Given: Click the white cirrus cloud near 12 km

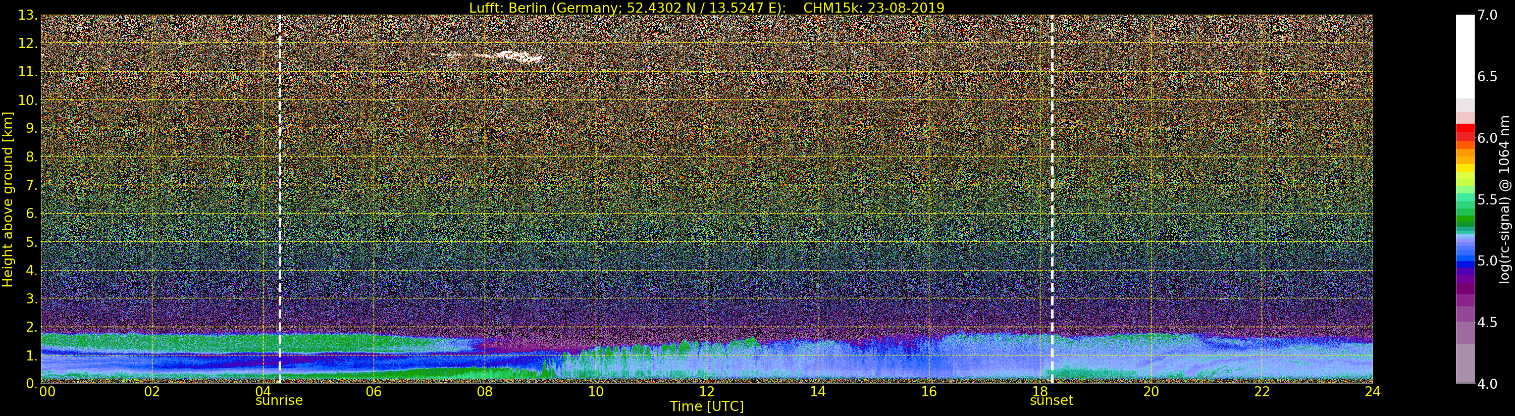Looking at the screenshot, I should (506, 57).
